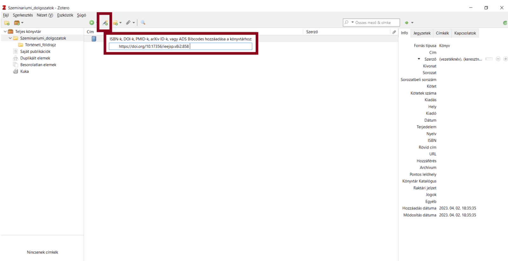Image resolution: width=508 pixels, height=261 pixels.
Task: Open the Súgó menu
Action: [81, 15]
